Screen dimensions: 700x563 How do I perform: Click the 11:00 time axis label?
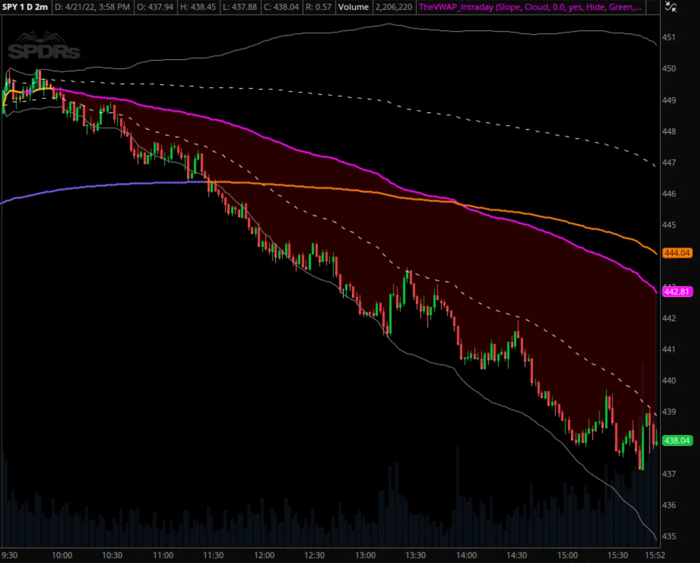pos(163,555)
